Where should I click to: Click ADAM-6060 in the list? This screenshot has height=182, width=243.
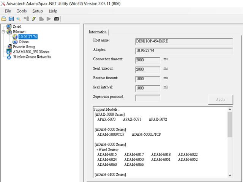tap(107, 165)
